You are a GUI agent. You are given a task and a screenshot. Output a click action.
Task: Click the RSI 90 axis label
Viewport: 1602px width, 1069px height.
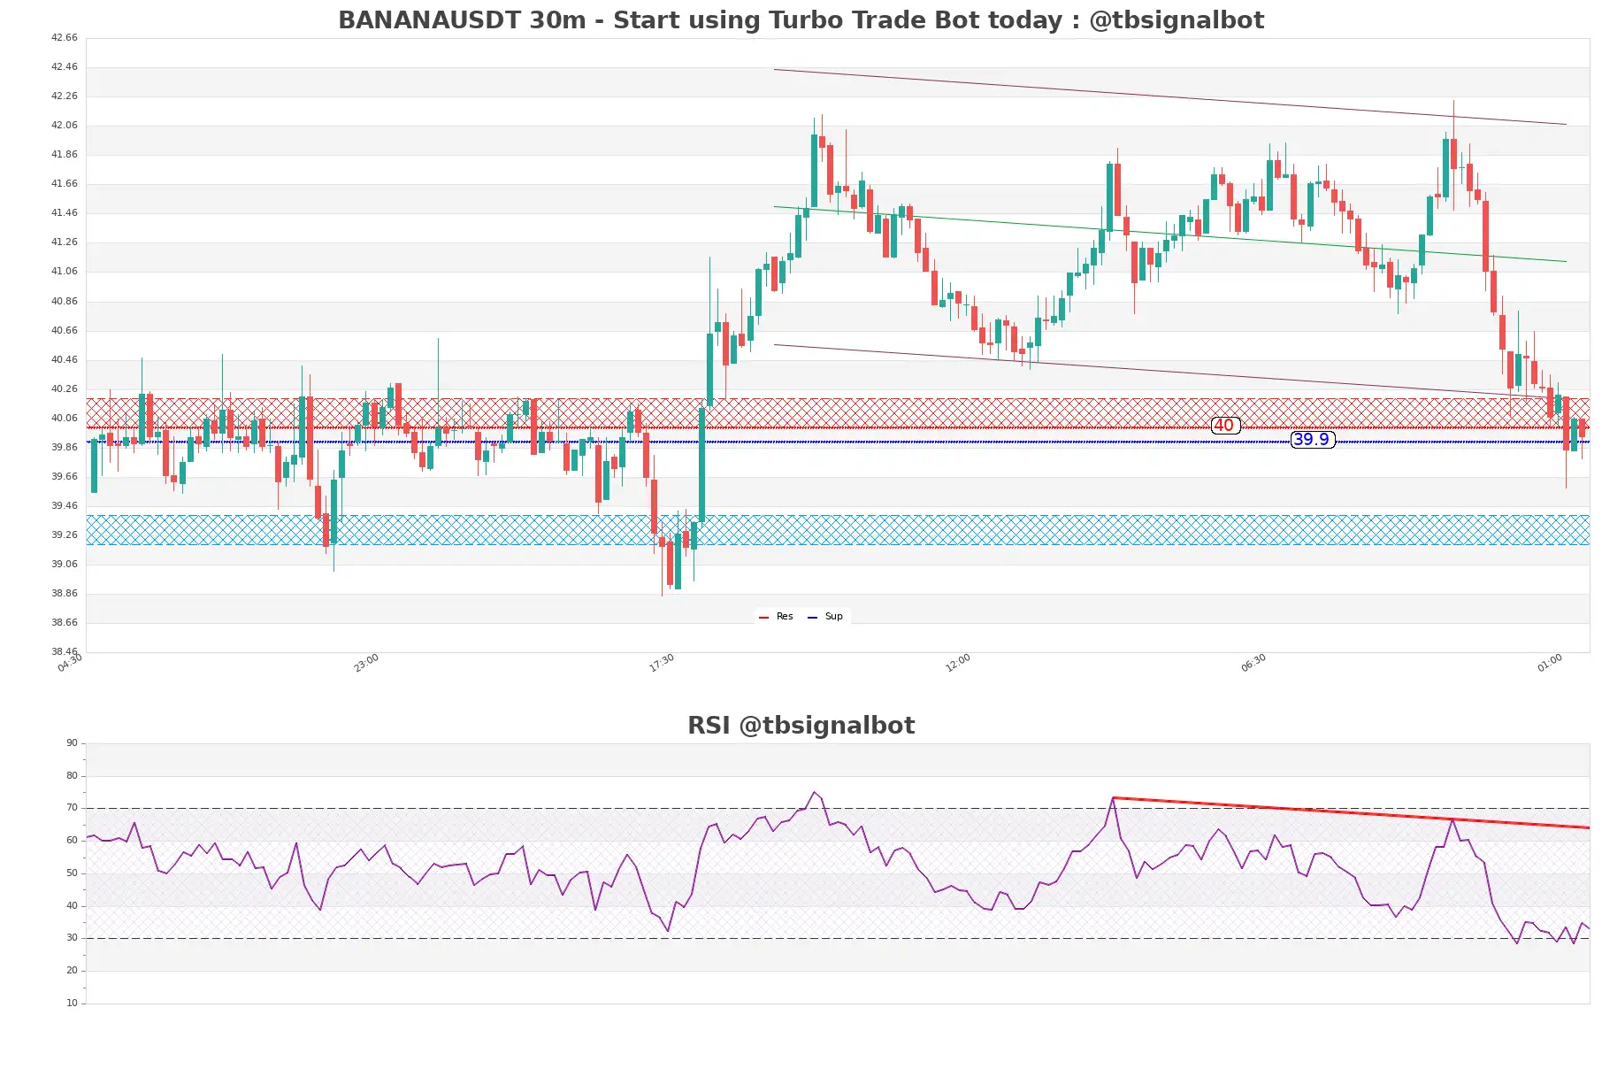click(72, 743)
